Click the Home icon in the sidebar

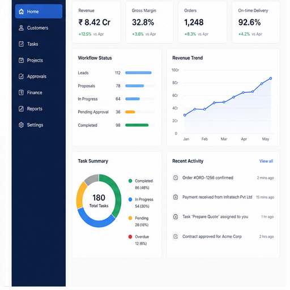pos(22,11)
